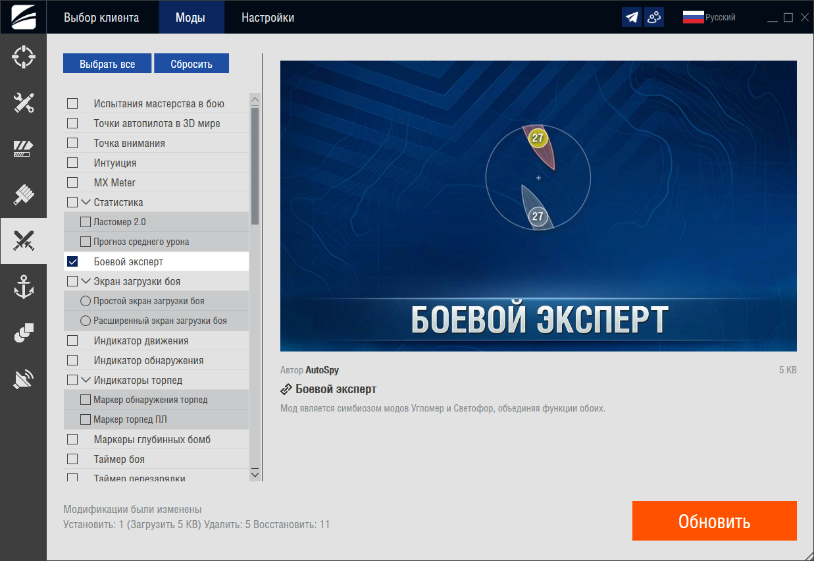The image size is (814, 561).
Task: Tick the Интуиция checkbox
Action: coord(72,163)
